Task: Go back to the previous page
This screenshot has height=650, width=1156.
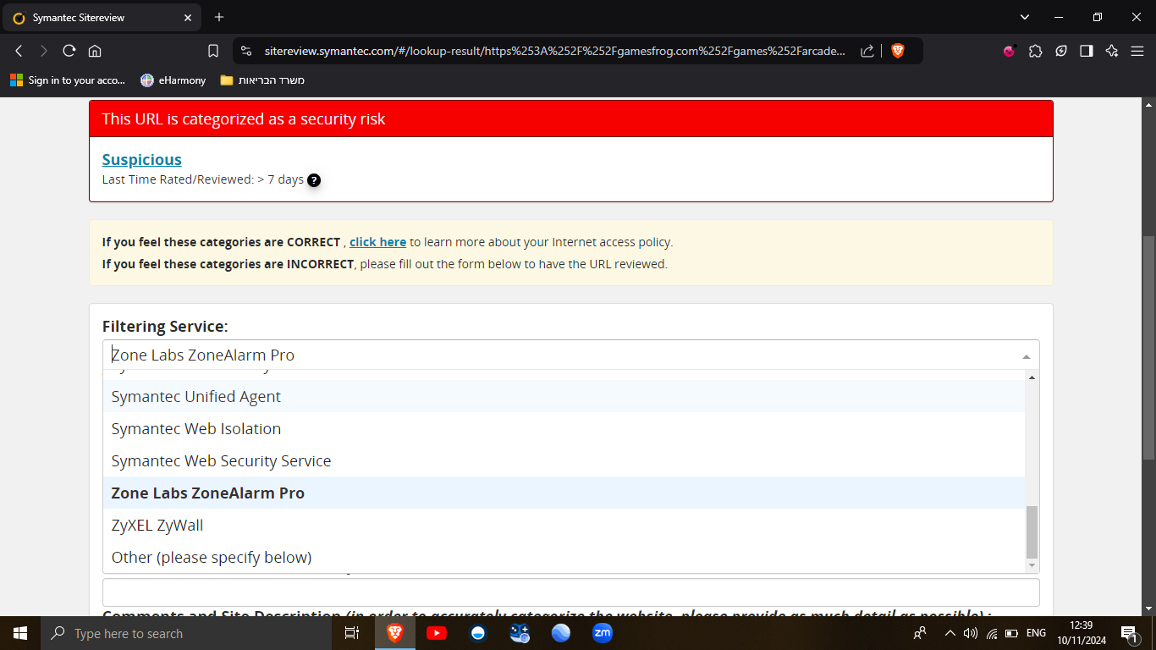Action: tap(19, 51)
